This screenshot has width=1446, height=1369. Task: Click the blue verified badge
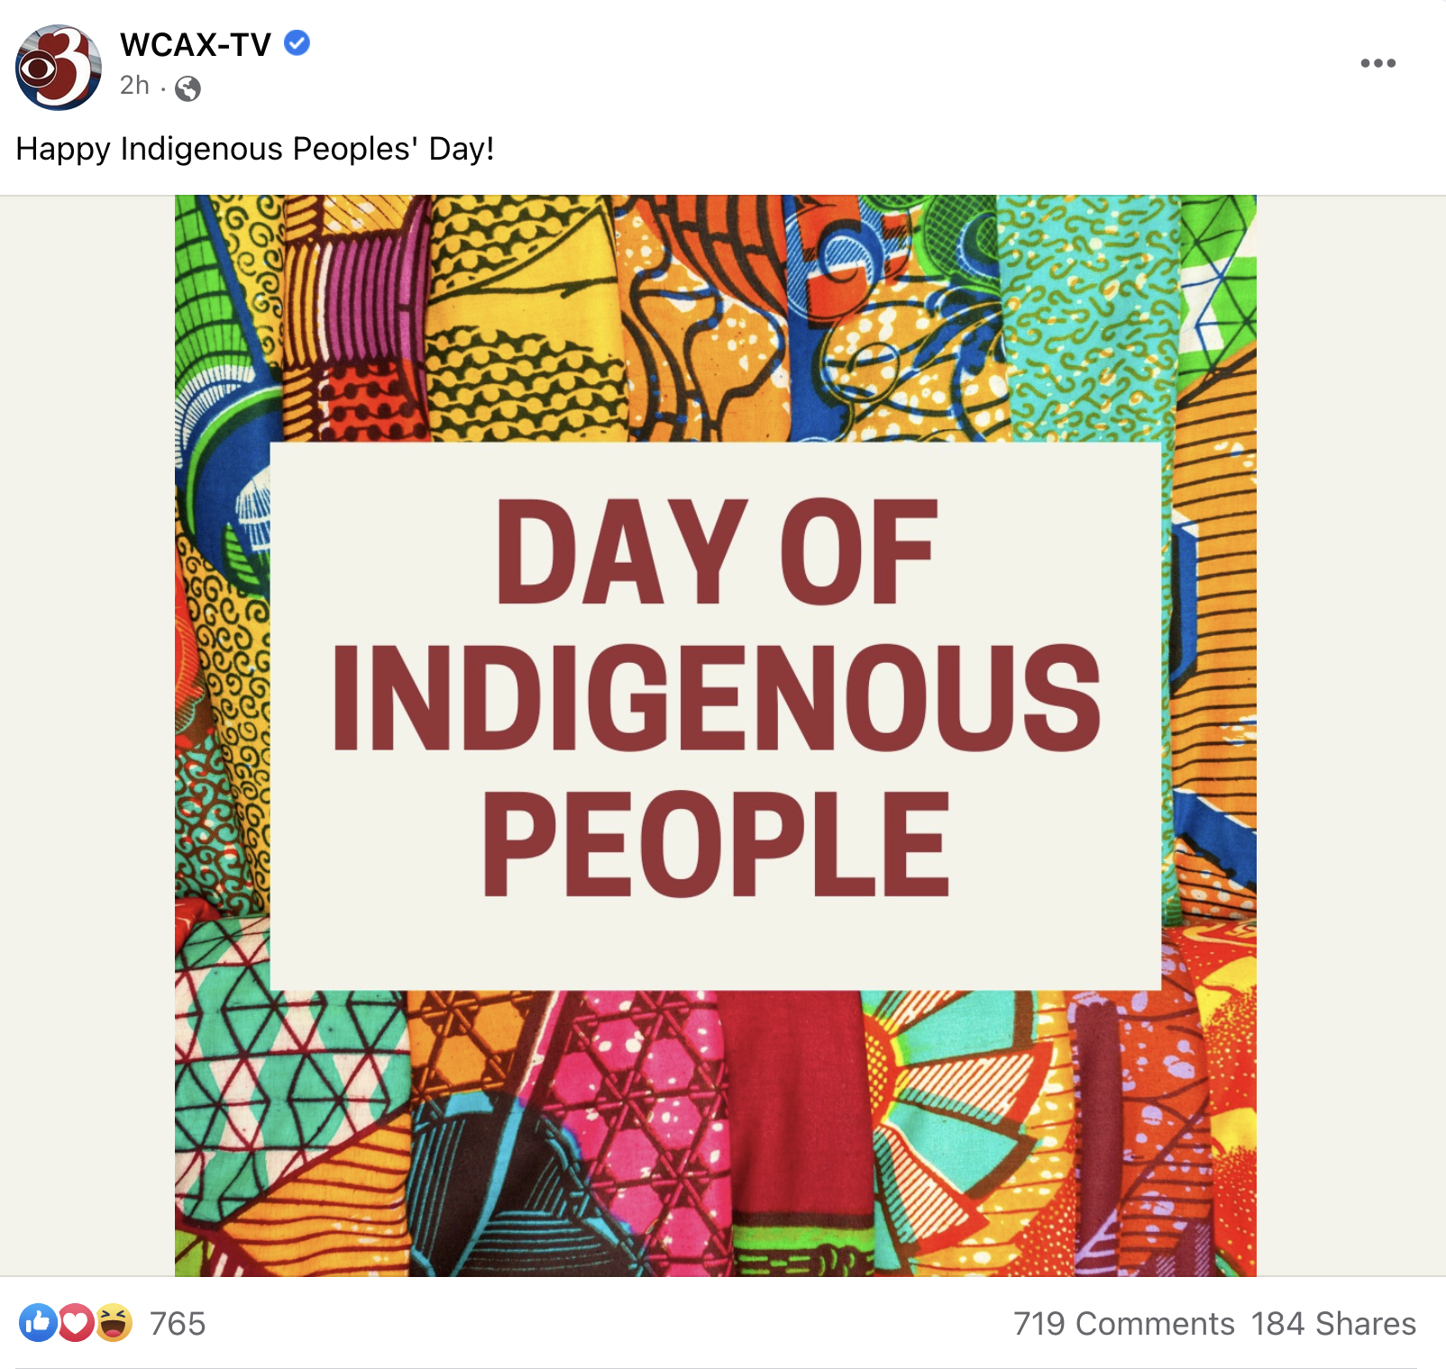297,42
